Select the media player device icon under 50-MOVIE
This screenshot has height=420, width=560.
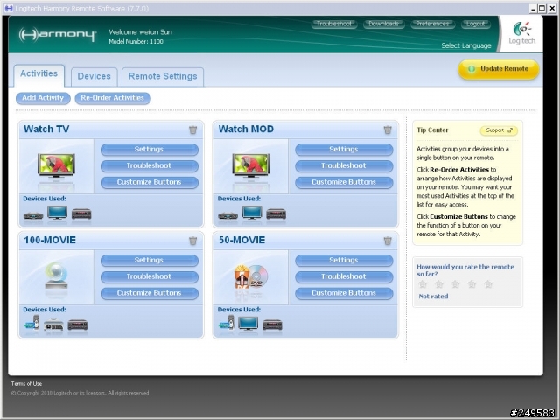coord(227,323)
